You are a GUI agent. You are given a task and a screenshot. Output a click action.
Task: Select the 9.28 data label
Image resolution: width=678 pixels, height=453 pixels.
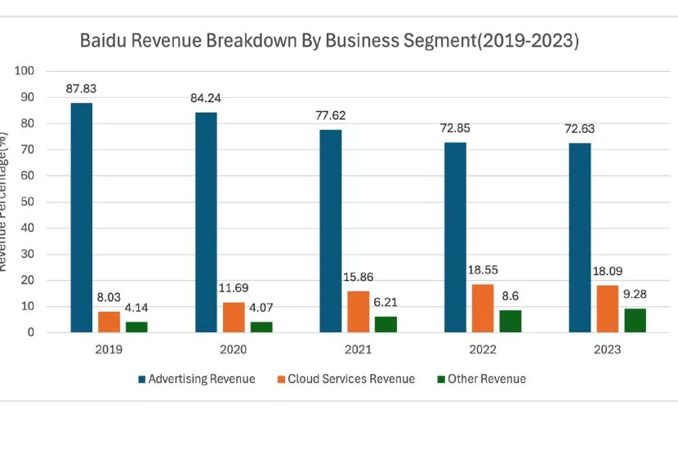click(x=636, y=295)
